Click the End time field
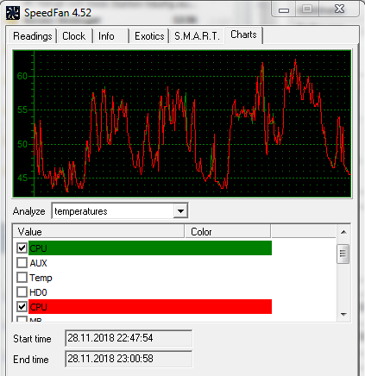 coord(129,359)
